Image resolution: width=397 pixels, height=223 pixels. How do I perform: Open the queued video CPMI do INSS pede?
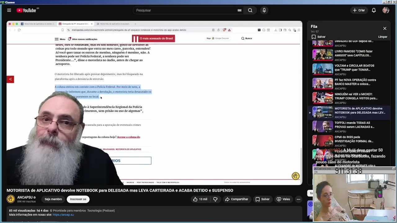349,141
